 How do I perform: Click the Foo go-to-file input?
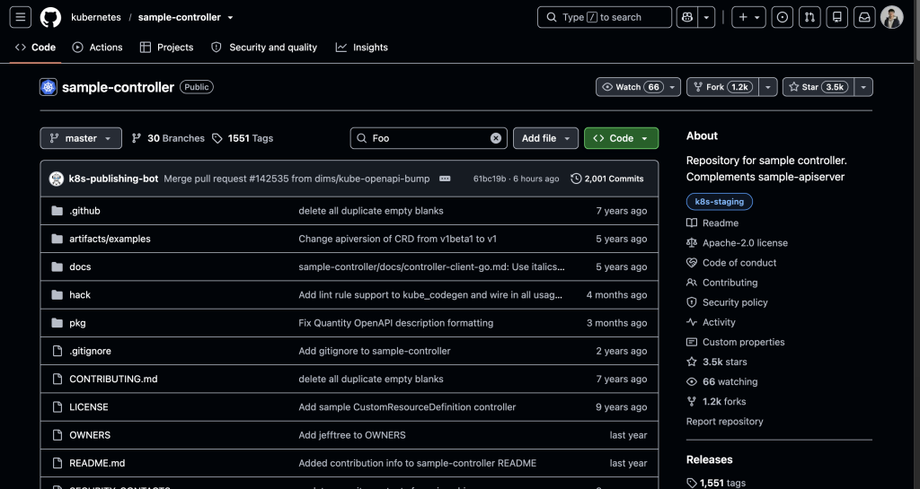tap(429, 138)
